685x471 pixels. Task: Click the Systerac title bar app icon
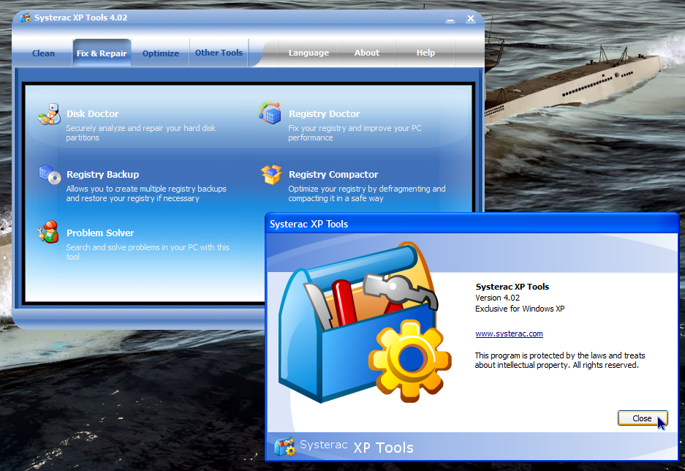click(x=26, y=18)
